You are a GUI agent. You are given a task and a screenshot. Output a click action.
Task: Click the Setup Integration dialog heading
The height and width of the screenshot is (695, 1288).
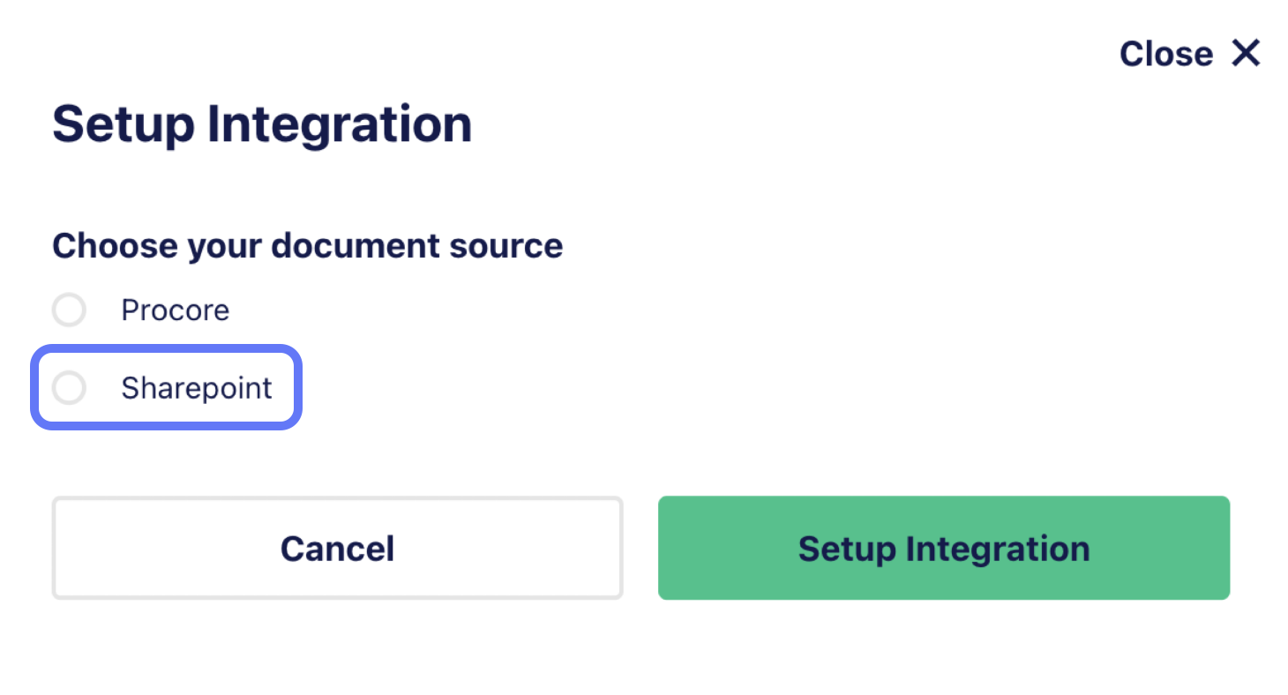coord(262,124)
